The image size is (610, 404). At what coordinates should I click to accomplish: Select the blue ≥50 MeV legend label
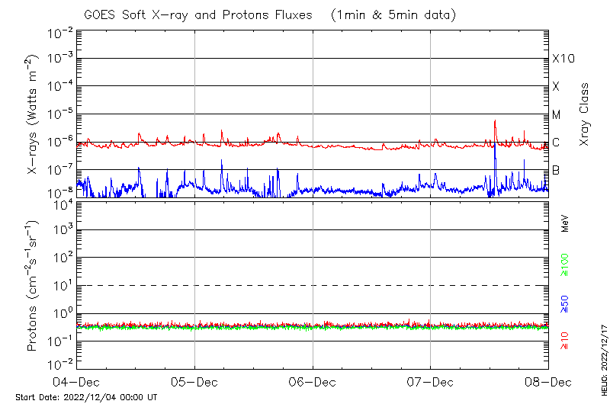click(565, 305)
